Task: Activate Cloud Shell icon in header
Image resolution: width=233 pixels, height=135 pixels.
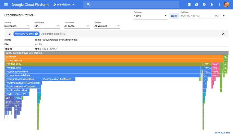Action: tap(189, 4)
